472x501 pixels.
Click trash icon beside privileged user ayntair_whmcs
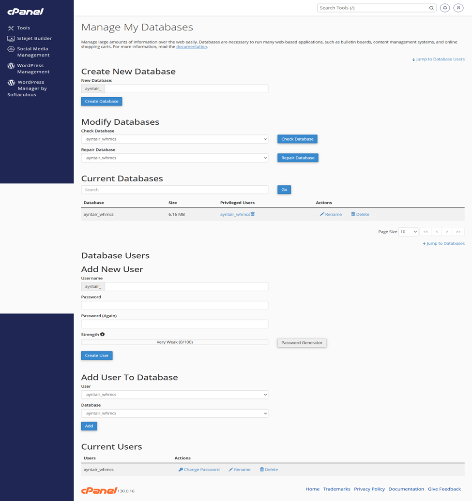[253, 214]
